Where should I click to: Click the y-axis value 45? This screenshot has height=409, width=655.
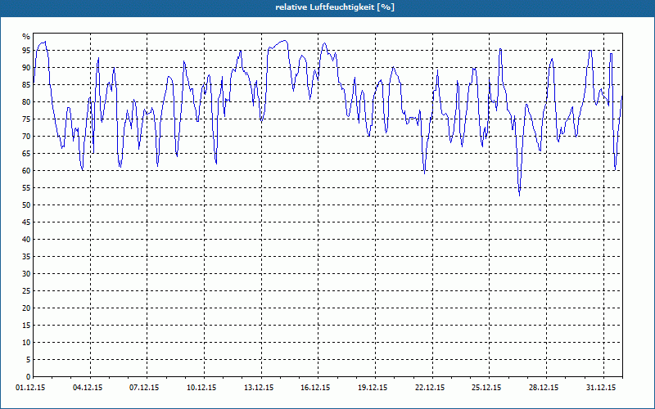tap(26, 222)
